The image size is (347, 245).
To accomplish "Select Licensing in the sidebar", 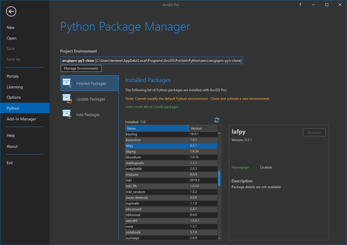I will [x=15, y=87].
